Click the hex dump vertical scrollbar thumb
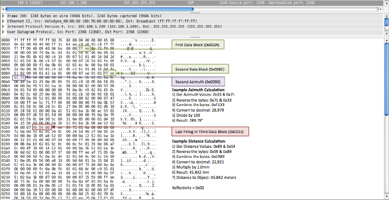The width and height of the screenshot is (389, 200). pos(386,79)
